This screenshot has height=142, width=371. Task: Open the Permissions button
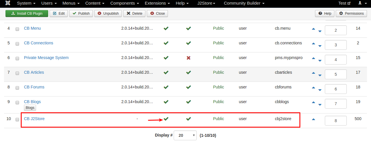pos(351,14)
